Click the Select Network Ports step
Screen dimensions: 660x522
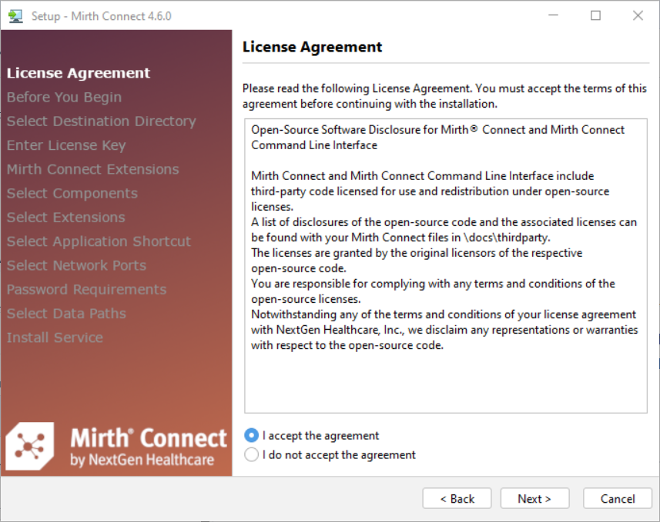click(x=76, y=265)
